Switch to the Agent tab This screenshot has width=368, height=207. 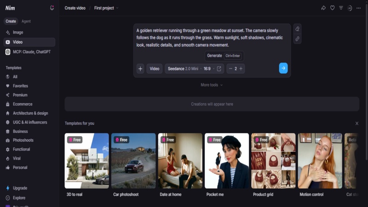(26, 21)
